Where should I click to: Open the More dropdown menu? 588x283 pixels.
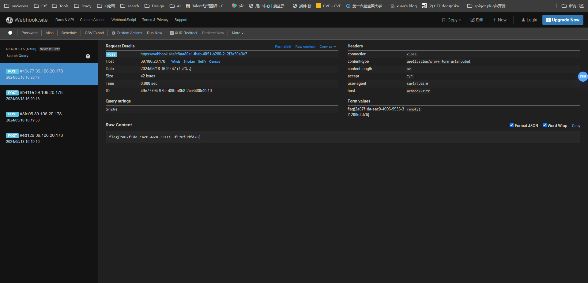238,33
